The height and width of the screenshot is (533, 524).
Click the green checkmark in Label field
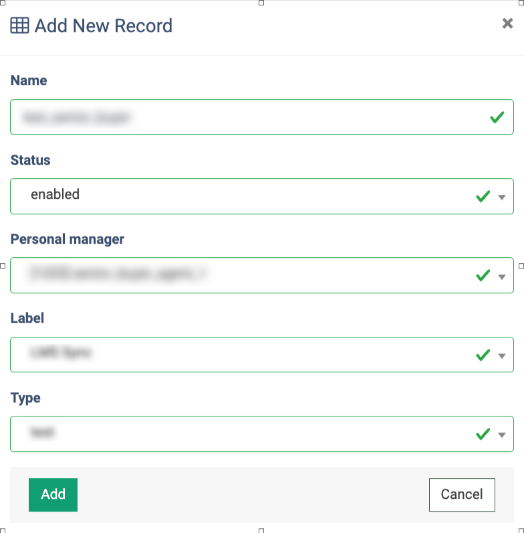point(483,355)
